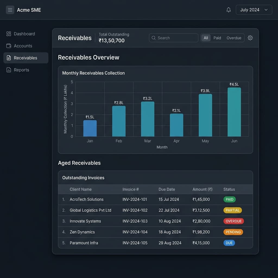Click the Jun bar in collection chart
This screenshot has height=278, width=278.
click(234, 112)
